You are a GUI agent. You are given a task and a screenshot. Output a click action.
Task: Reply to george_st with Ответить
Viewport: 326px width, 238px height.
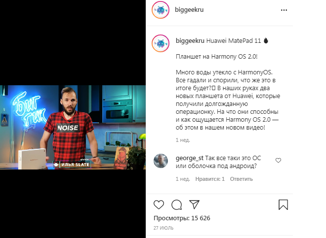point(241,179)
